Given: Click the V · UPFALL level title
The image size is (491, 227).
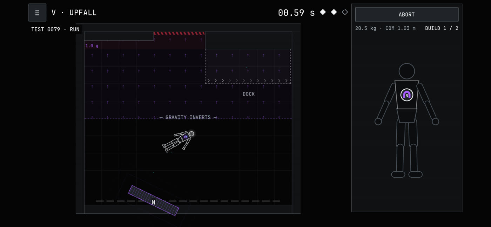Looking at the screenshot, I should [x=74, y=13].
